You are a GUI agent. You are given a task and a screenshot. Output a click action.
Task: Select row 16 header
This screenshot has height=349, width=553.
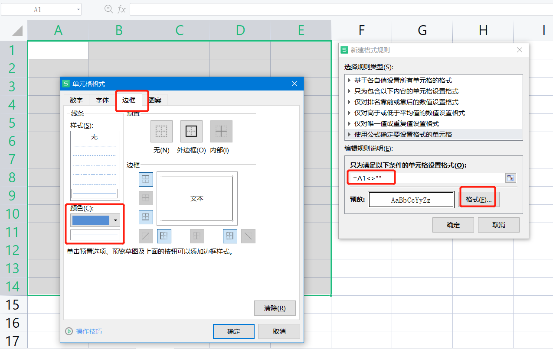click(13, 323)
